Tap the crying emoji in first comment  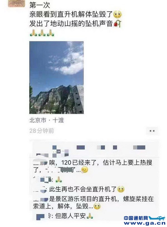(85, 170)
